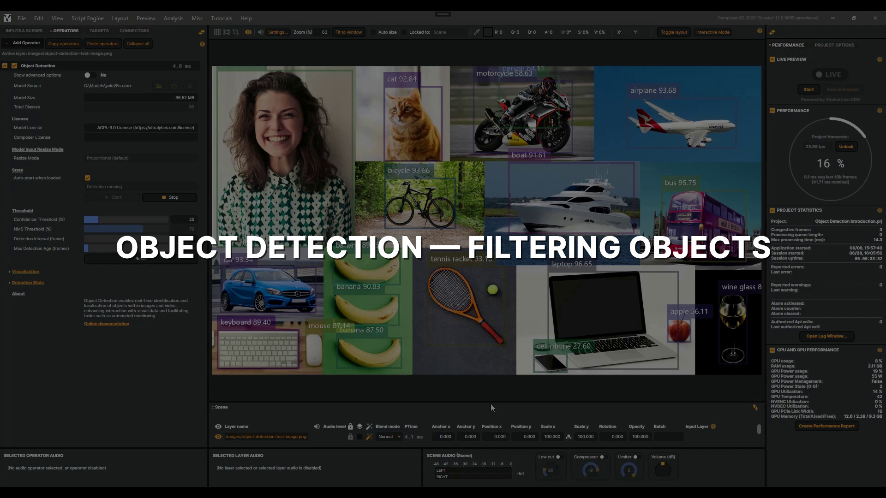Collapse the Object Detection operator
Viewport: 886px width, 498px height.
(x=5, y=66)
